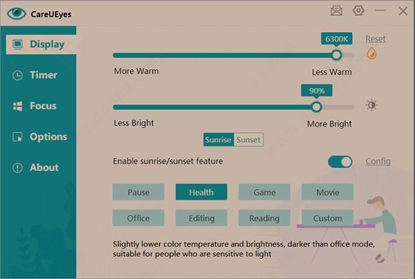Pick the Custom preset
The width and height of the screenshot is (415, 279).
tap(327, 218)
